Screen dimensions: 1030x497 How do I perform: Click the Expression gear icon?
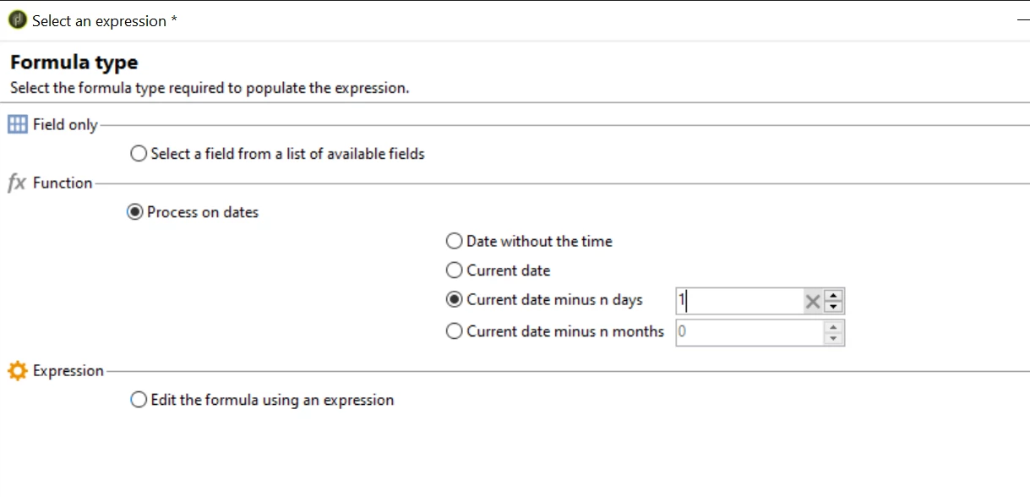click(x=18, y=370)
